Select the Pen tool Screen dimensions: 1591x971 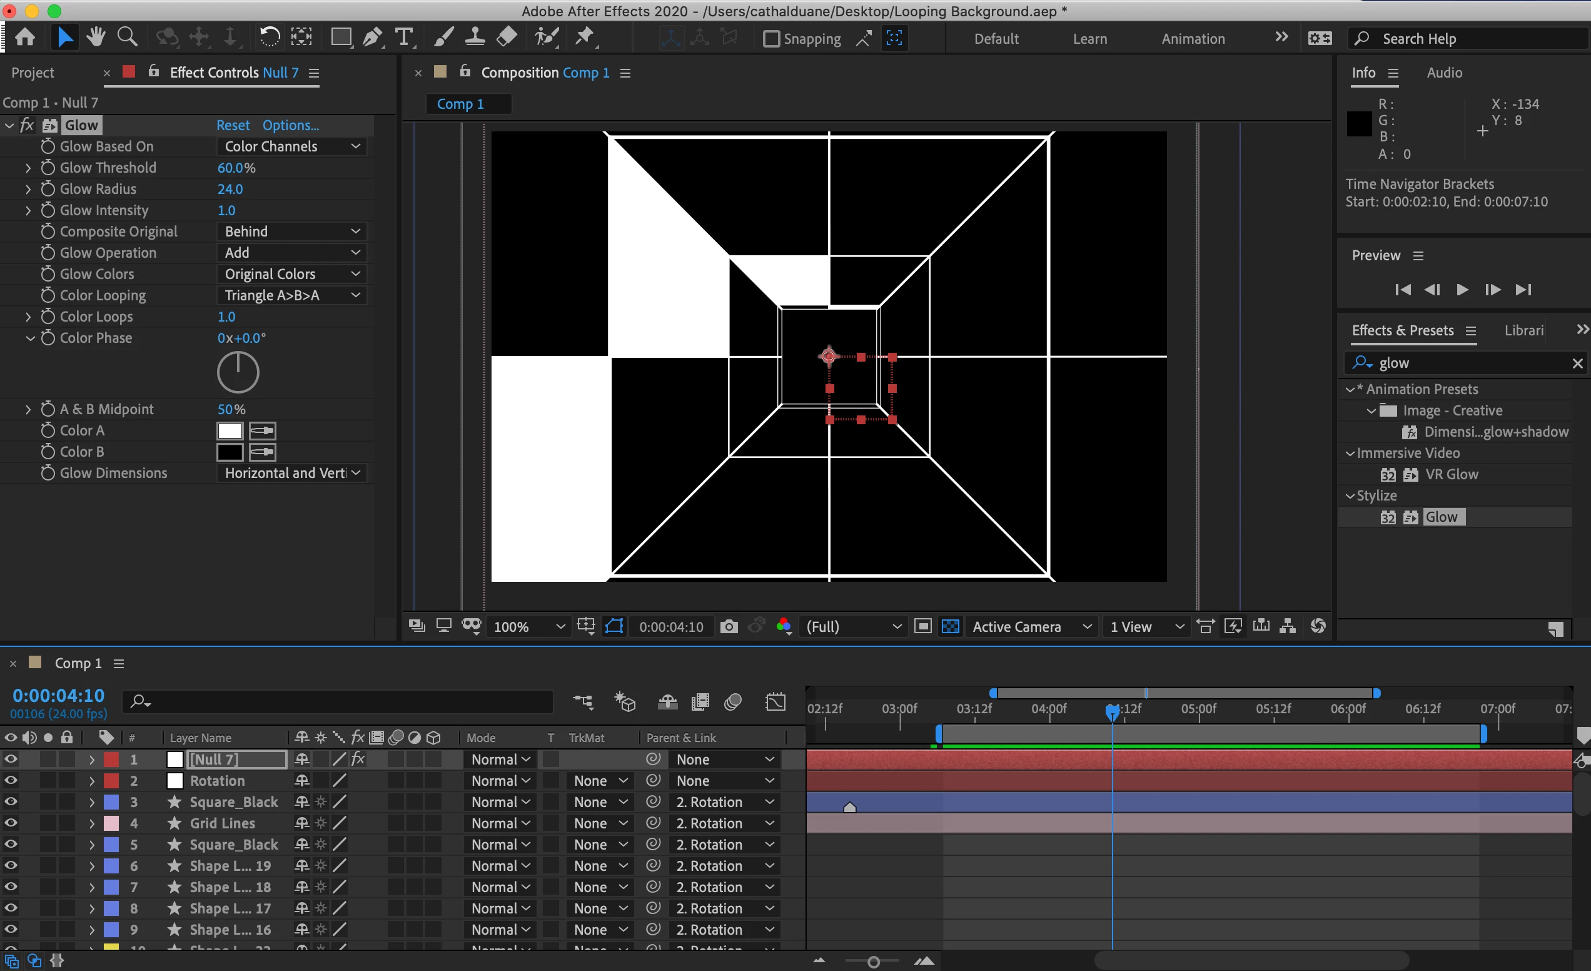pos(372,38)
